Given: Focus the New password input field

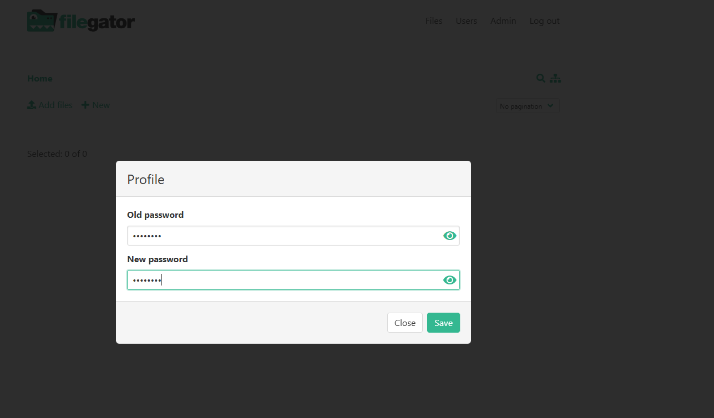Looking at the screenshot, I should [x=293, y=280].
